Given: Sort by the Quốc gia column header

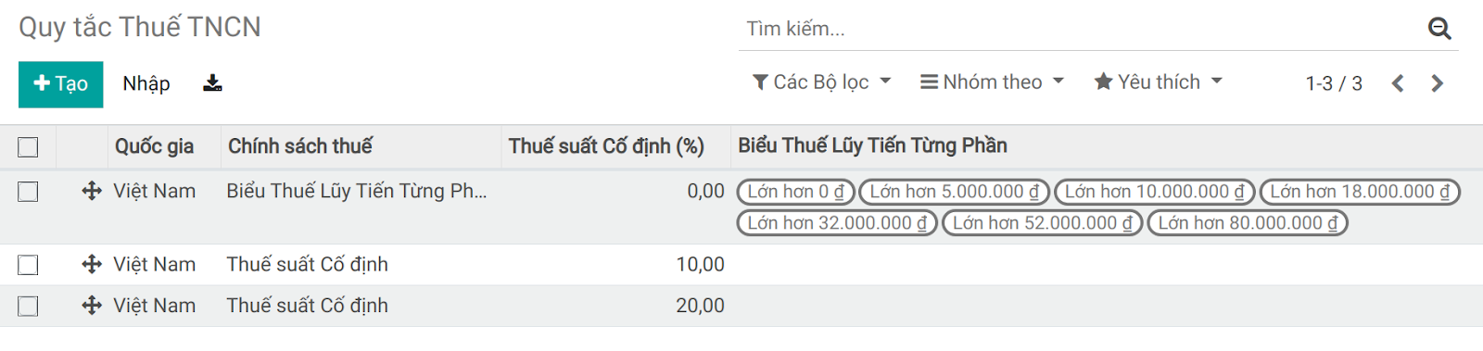Looking at the screenshot, I should coord(154,146).
